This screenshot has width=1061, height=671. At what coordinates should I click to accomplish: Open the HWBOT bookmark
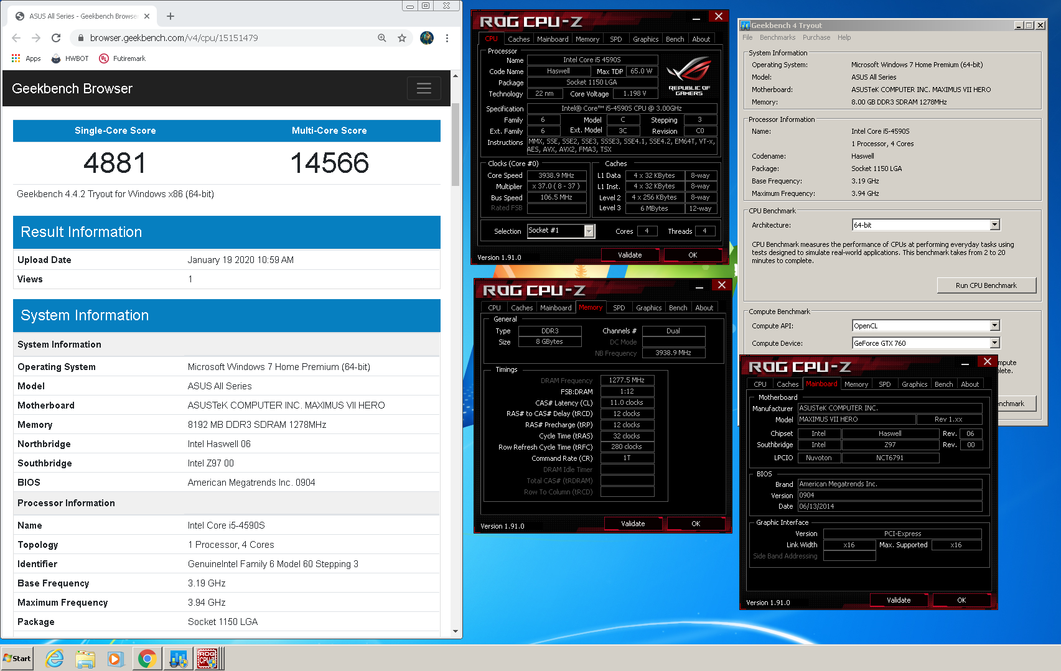pyautogui.click(x=70, y=58)
